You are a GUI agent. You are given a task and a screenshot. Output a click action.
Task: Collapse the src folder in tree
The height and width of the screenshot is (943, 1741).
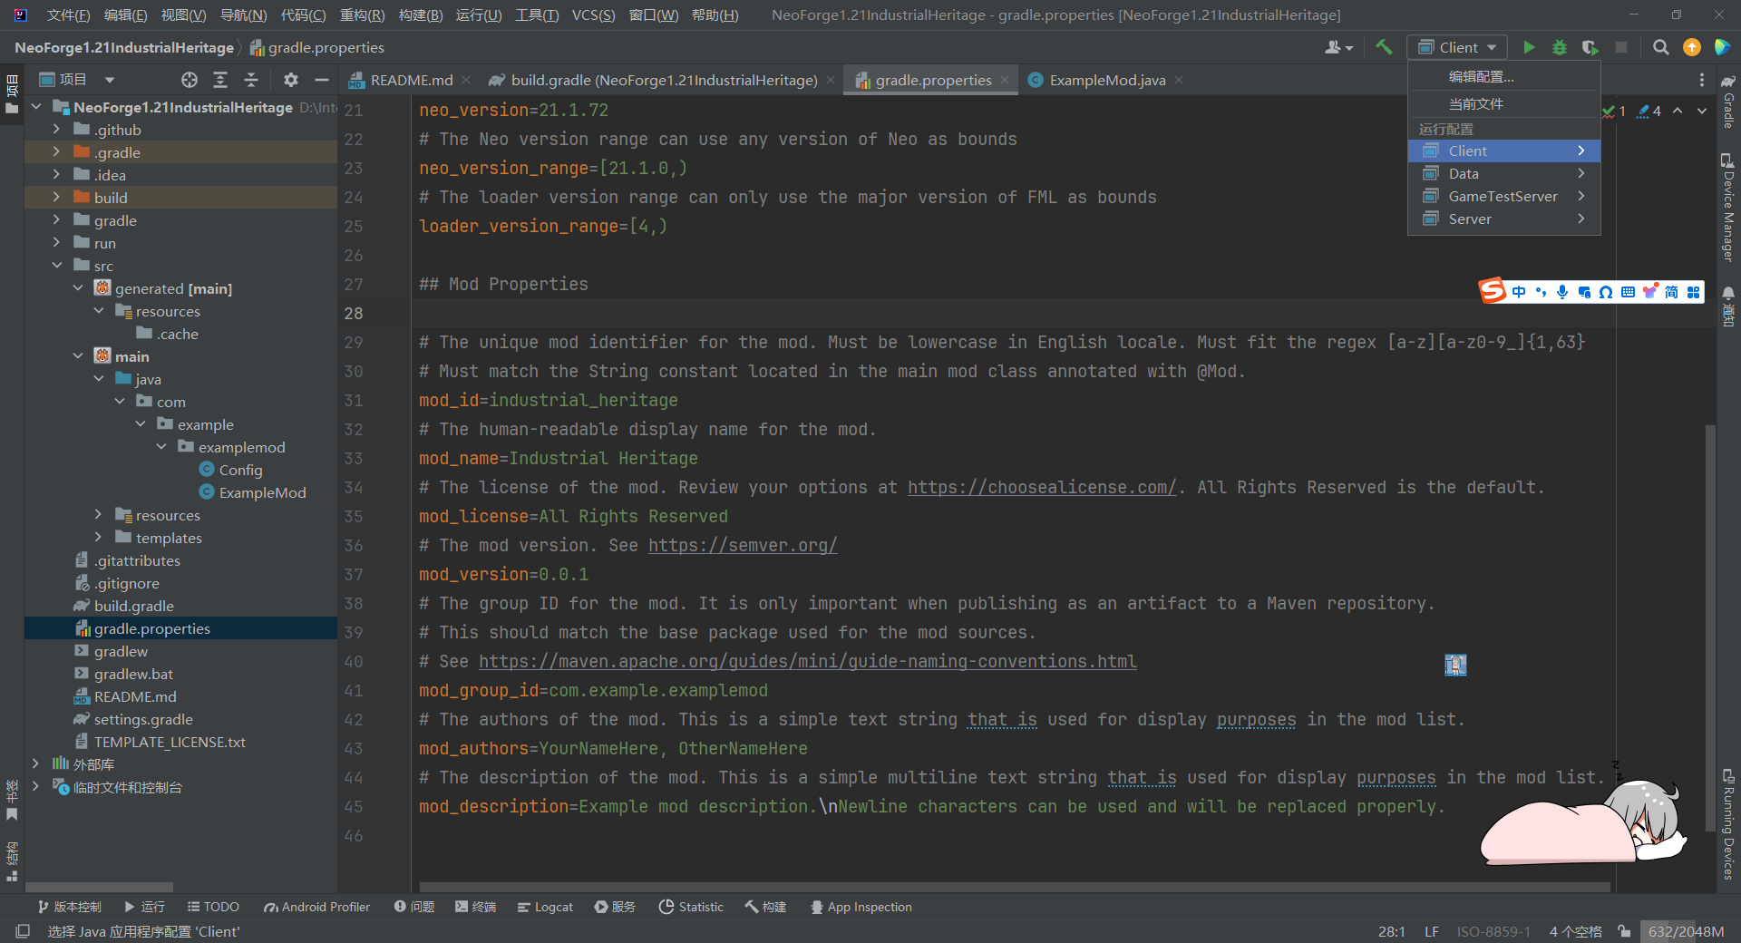(56, 266)
